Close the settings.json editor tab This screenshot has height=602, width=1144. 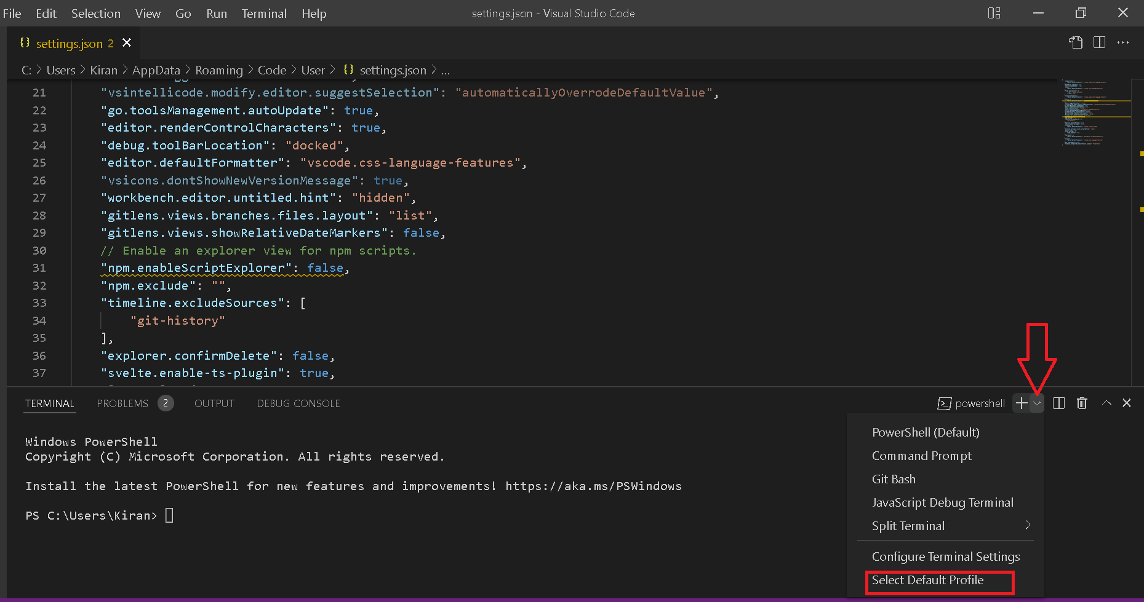[x=127, y=42]
